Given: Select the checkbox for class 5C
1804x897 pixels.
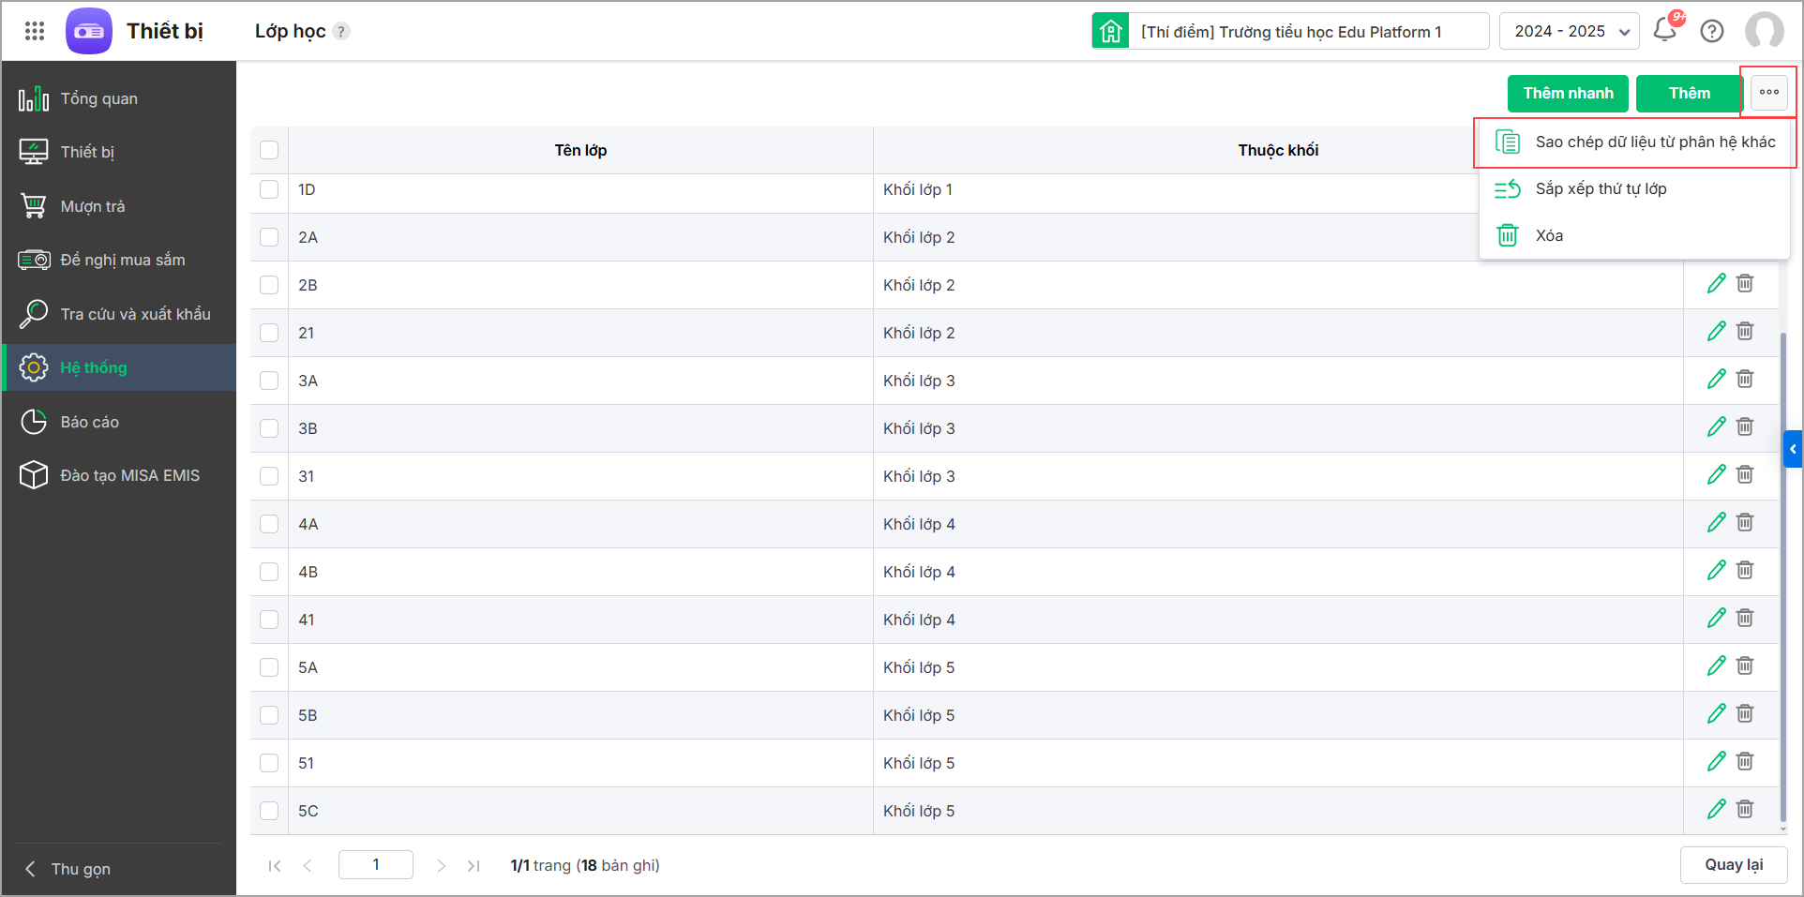Looking at the screenshot, I should point(269,811).
